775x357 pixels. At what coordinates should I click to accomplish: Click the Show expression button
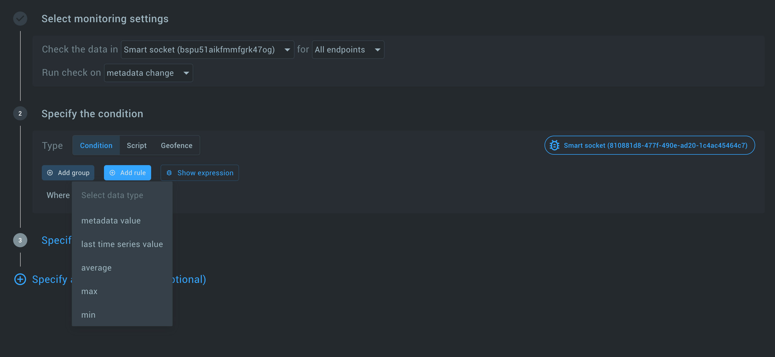point(200,172)
